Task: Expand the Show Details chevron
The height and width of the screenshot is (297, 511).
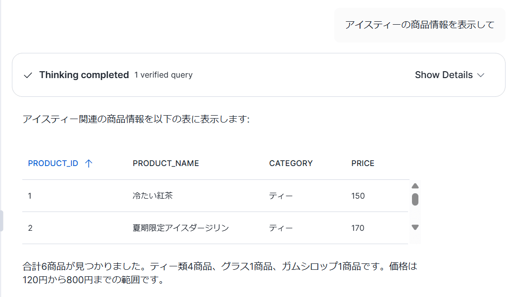Action: click(x=481, y=75)
